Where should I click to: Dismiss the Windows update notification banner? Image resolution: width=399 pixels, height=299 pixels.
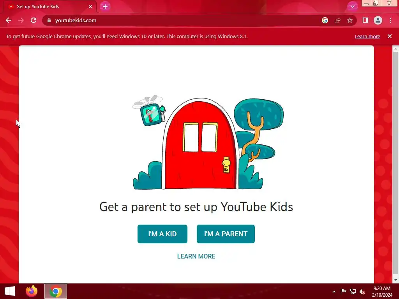click(390, 36)
